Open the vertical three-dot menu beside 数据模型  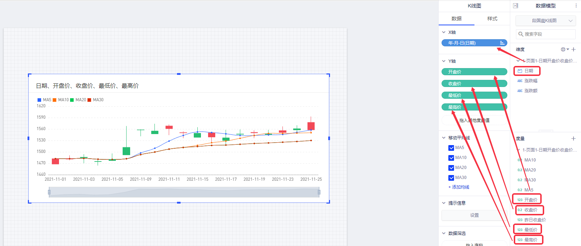pos(576,6)
